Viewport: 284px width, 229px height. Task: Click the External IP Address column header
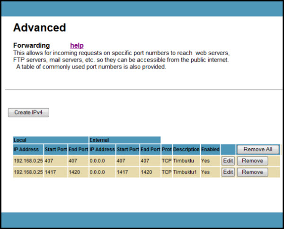[102, 150]
